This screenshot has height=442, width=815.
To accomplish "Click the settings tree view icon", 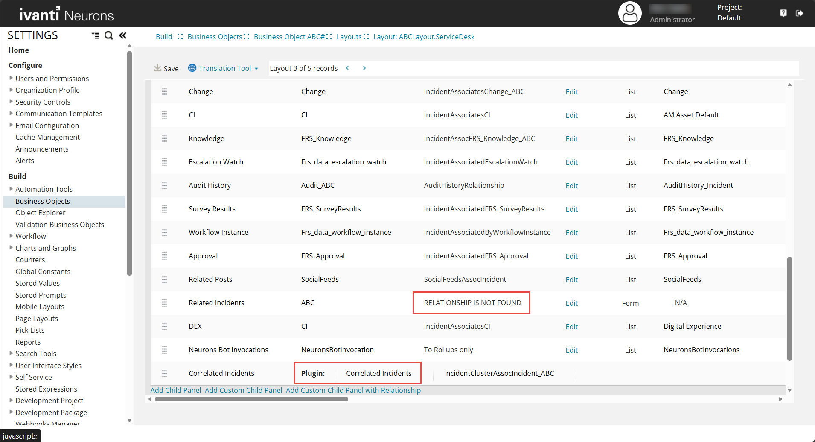I will [95, 35].
